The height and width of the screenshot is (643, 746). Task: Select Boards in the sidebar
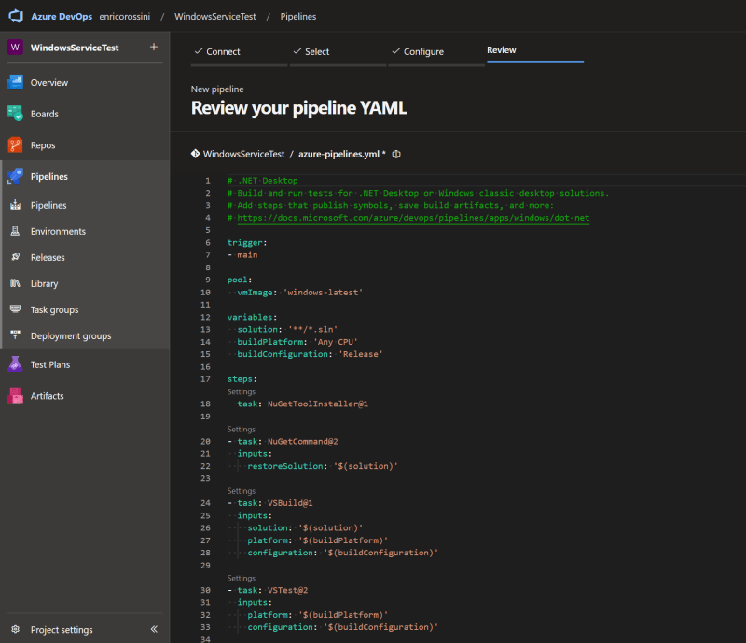tap(45, 114)
